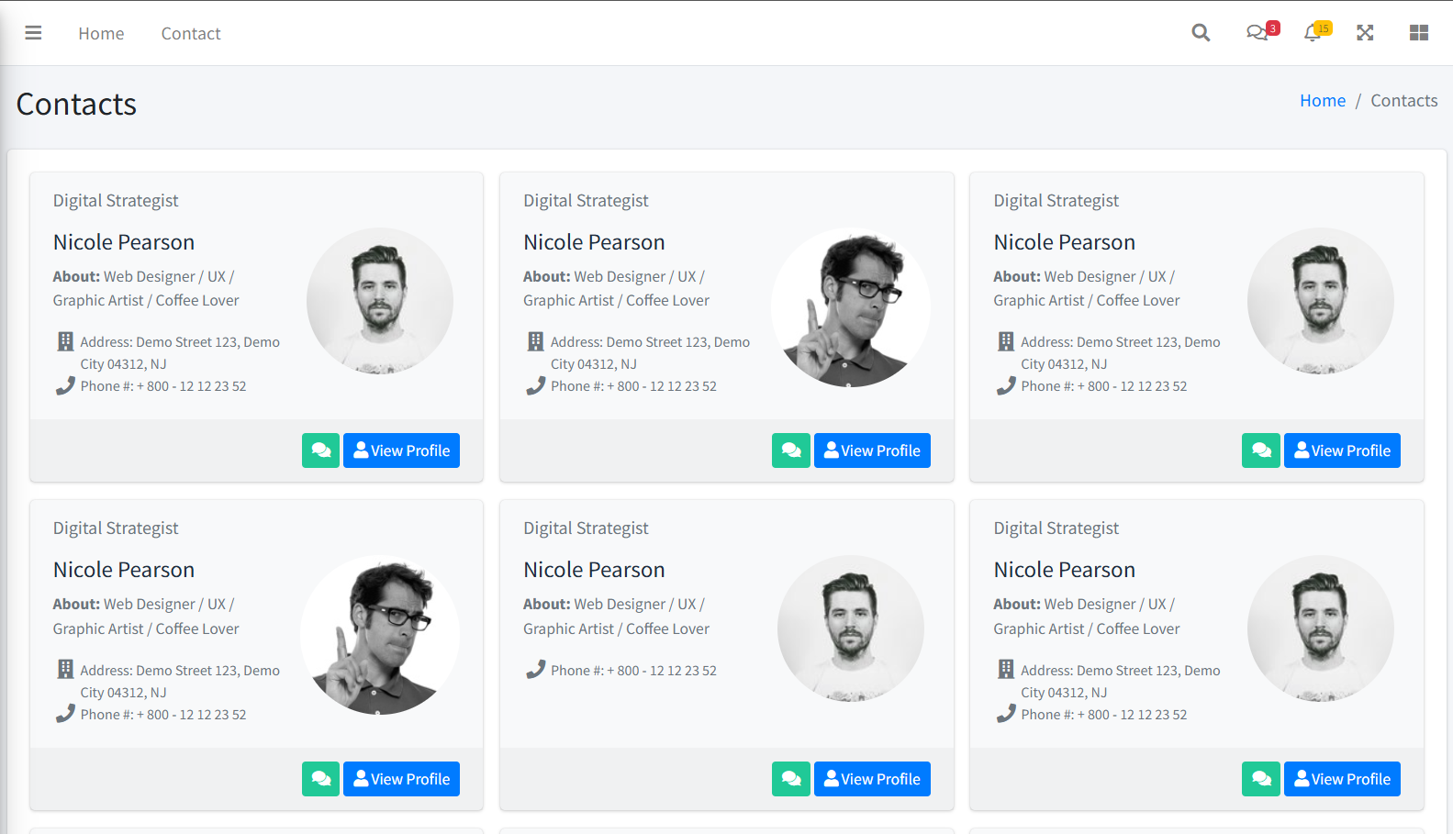1453x834 pixels.
Task: Open chat from the bottom-right contact card
Action: click(1260, 778)
